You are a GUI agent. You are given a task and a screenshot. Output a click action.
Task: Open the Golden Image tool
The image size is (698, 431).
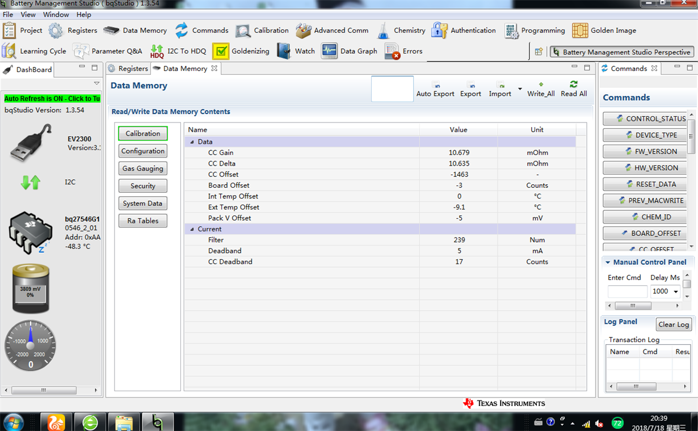604,31
